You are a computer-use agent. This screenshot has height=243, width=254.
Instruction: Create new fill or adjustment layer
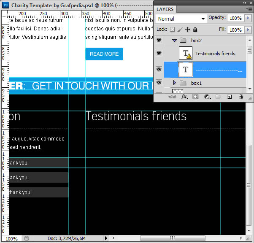click(x=207, y=97)
